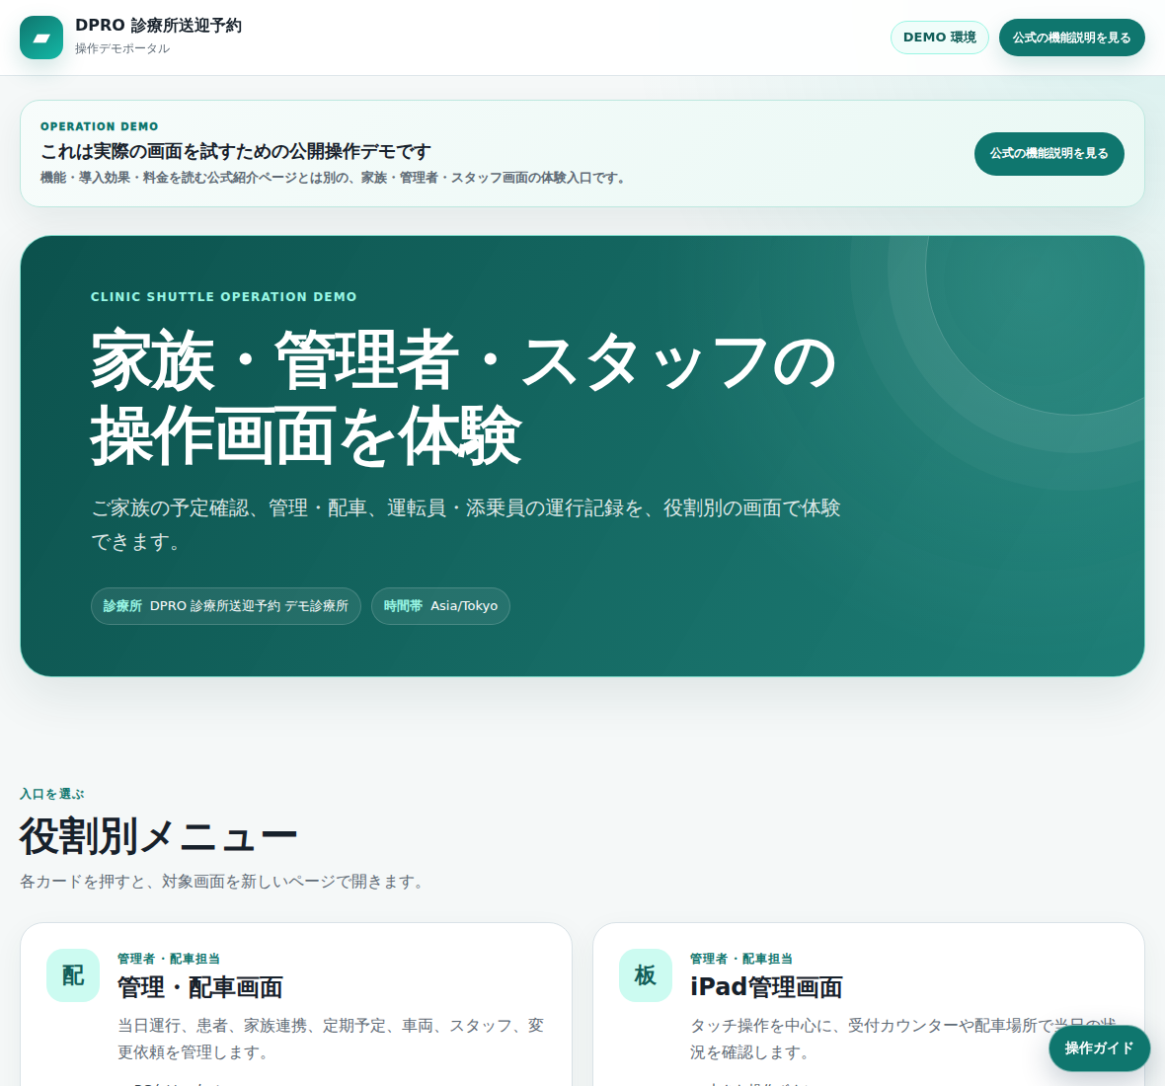Click the これは実際の画面を試すための公開操作デモです heading
The width and height of the screenshot is (1165, 1086).
(236, 151)
